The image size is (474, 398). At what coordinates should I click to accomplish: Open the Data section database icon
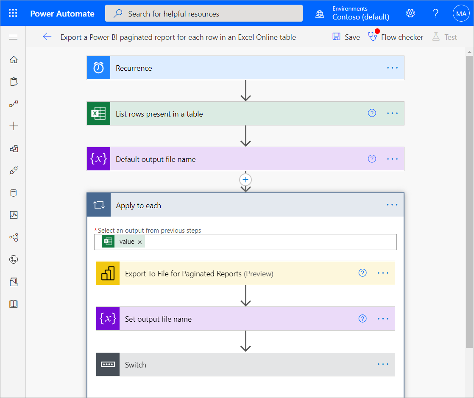coord(13,192)
